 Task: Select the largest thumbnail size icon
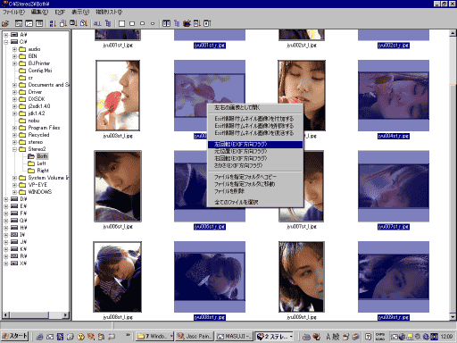[121, 23]
